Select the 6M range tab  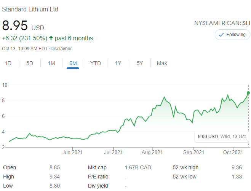pos(73,63)
